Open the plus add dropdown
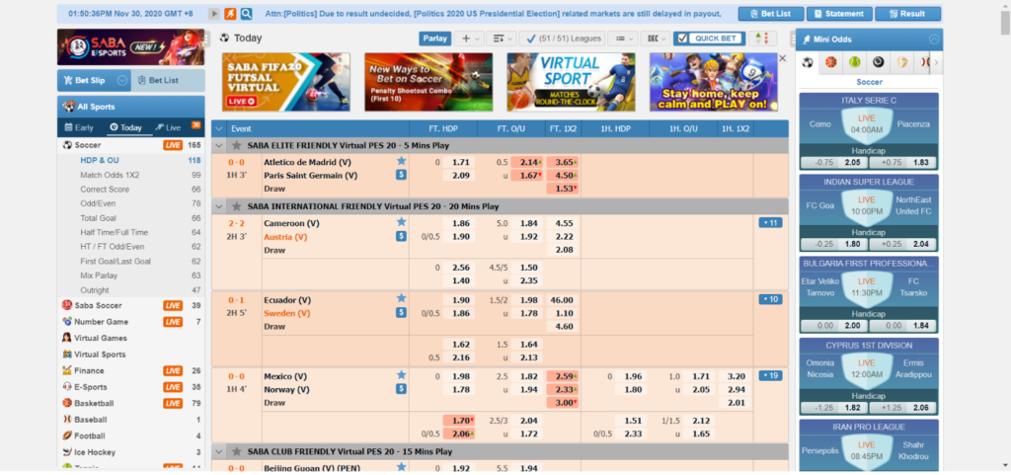 pyautogui.click(x=469, y=39)
